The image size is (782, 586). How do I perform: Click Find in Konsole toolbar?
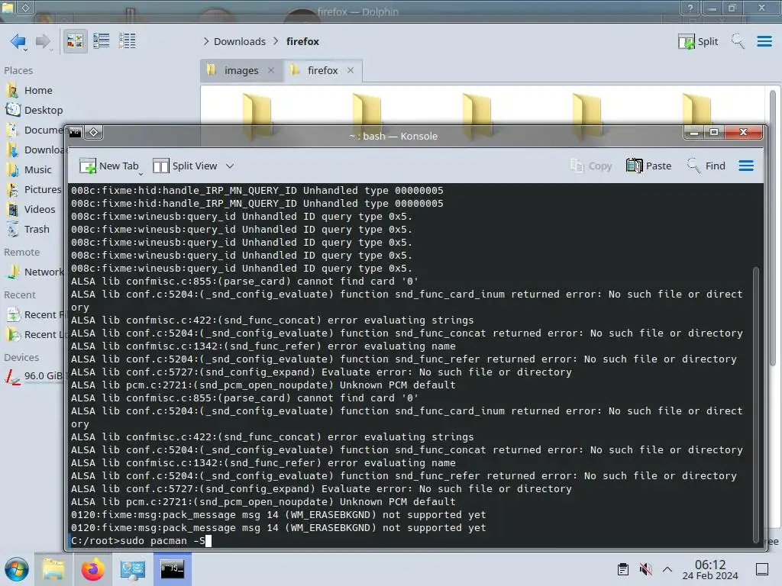pos(706,166)
